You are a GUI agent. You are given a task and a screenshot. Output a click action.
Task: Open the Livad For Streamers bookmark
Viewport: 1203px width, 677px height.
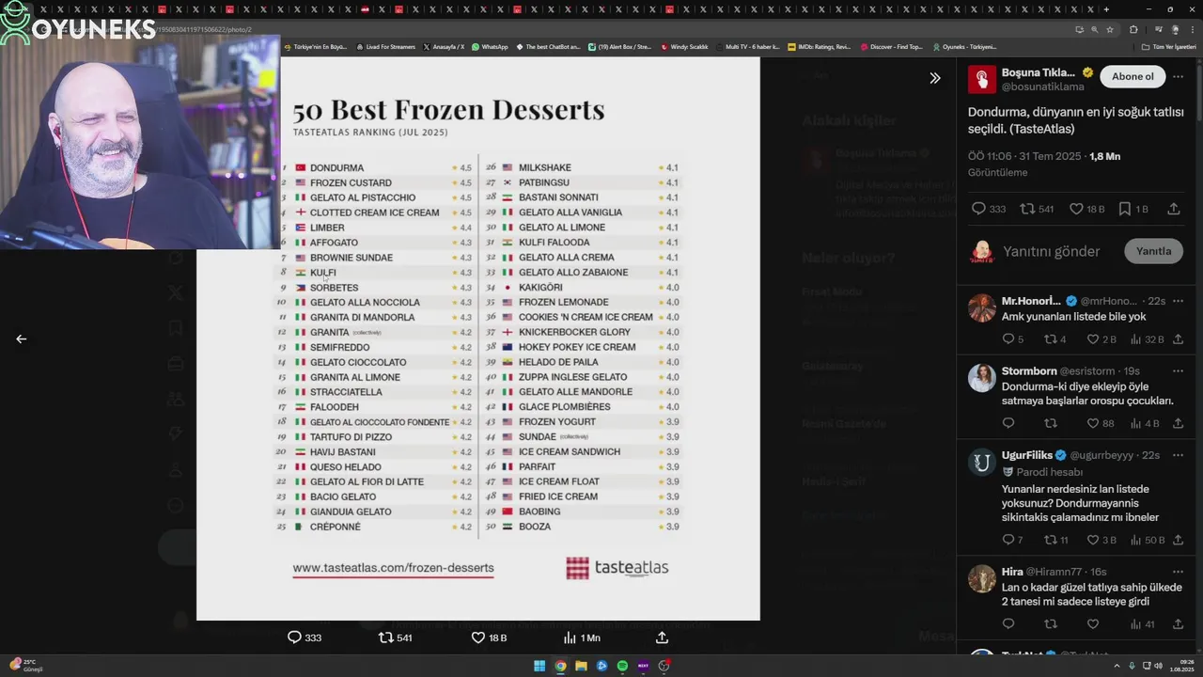pyautogui.click(x=386, y=46)
